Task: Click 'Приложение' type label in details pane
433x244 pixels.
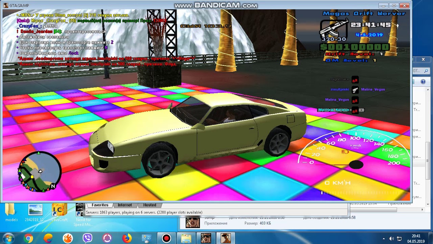Action: [x=216, y=223]
